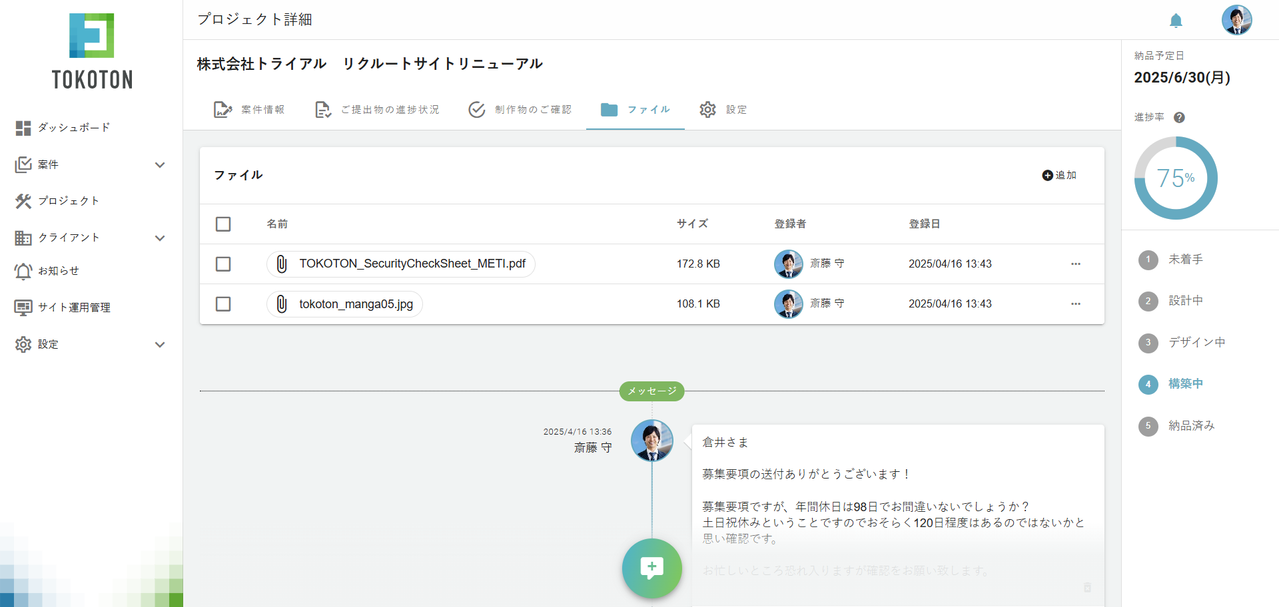
Task: Expand the クライアント sidebar menu
Action: coord(159,238)
